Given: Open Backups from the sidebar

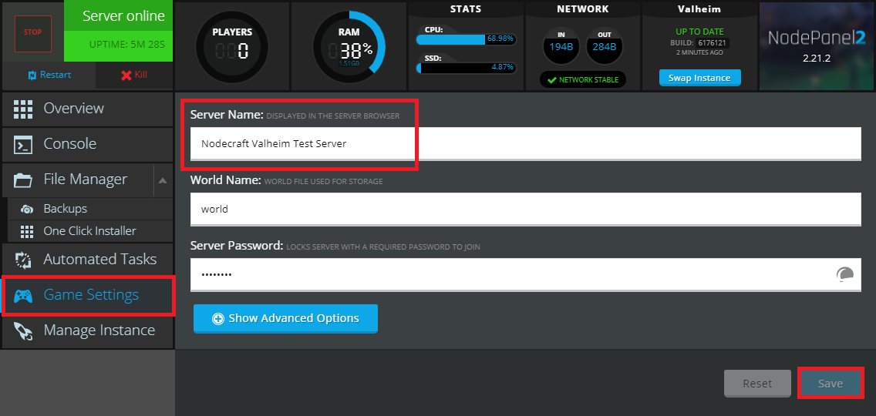Looking at the screenshot, I should [65, 209].
